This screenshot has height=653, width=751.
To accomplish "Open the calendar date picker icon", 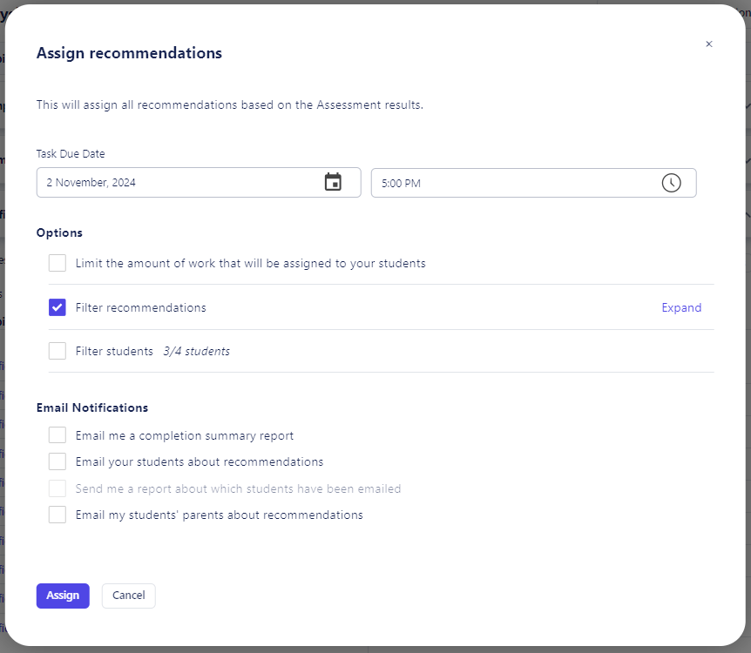I will coord(333,182).
